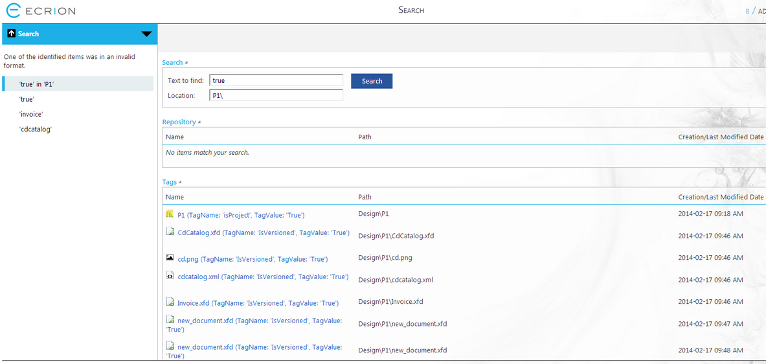This screenshot has width=766, height=364.
Task: Focus the Text to find field
Action: pyautogui.click(x=276, y=80)
